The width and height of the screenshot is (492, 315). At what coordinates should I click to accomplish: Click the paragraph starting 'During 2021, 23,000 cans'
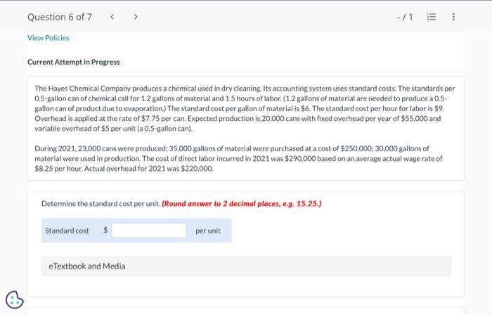[238, 158]
